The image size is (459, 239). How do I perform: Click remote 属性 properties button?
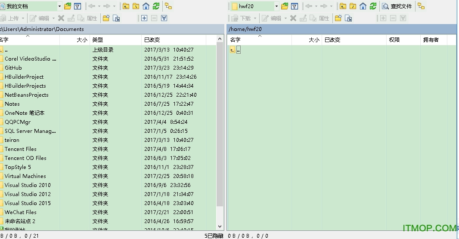click(x=319, y=18)
